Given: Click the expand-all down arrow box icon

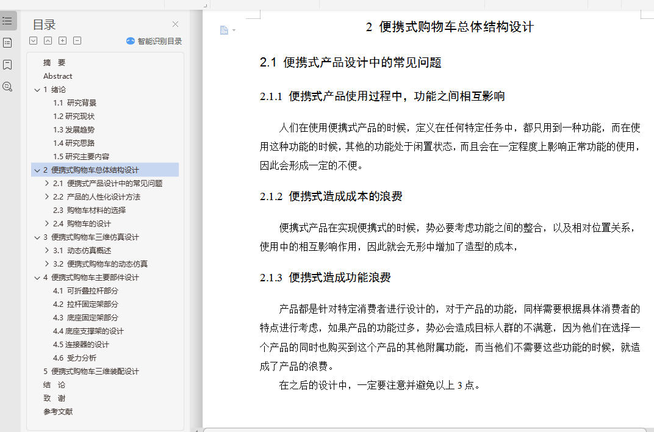Looking at the screenshot, I should (34, 40).
